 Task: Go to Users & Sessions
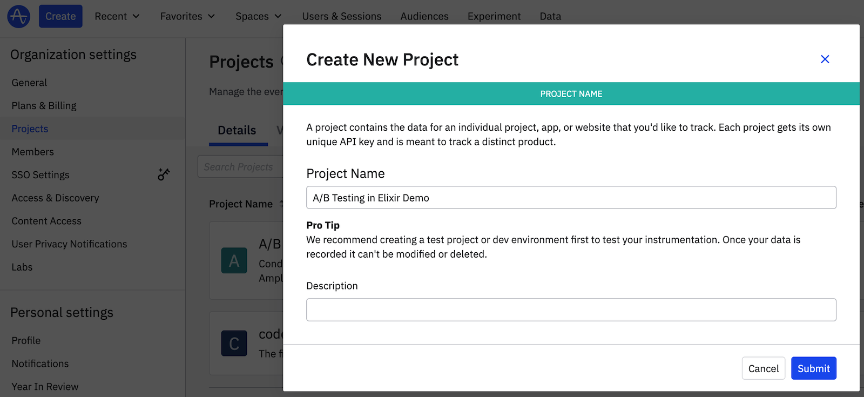click(342, 16)
